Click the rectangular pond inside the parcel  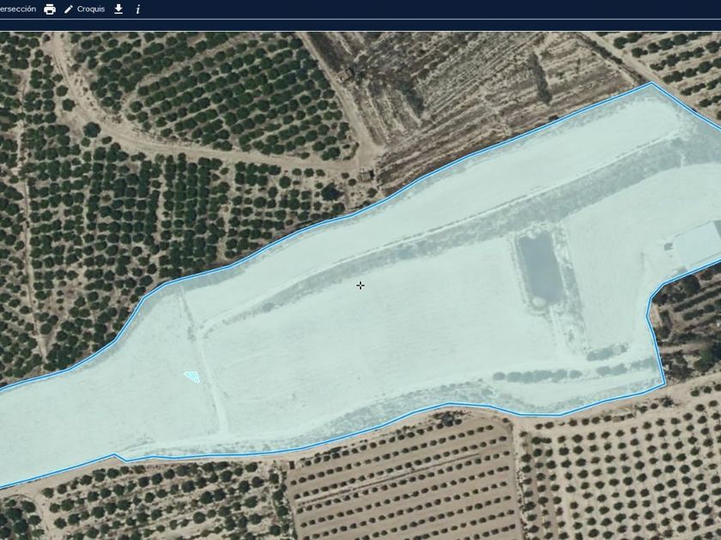click(x=542, y=267)
